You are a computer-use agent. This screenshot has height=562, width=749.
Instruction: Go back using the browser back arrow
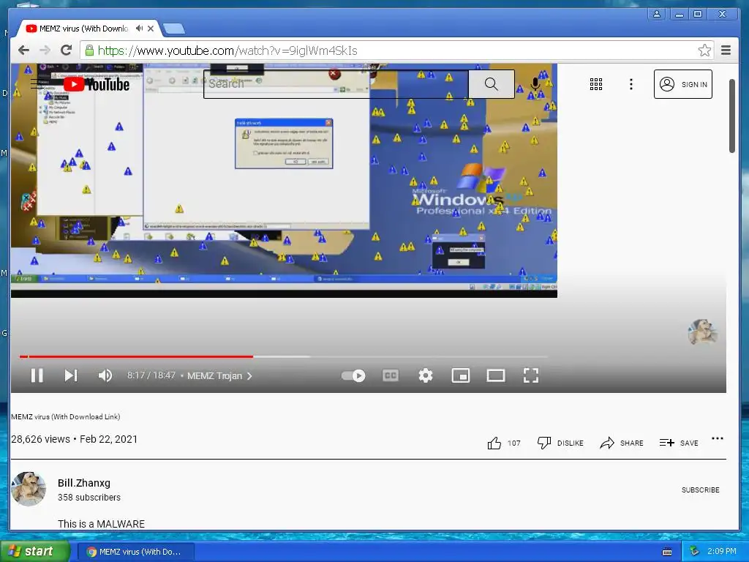point(23,50)
